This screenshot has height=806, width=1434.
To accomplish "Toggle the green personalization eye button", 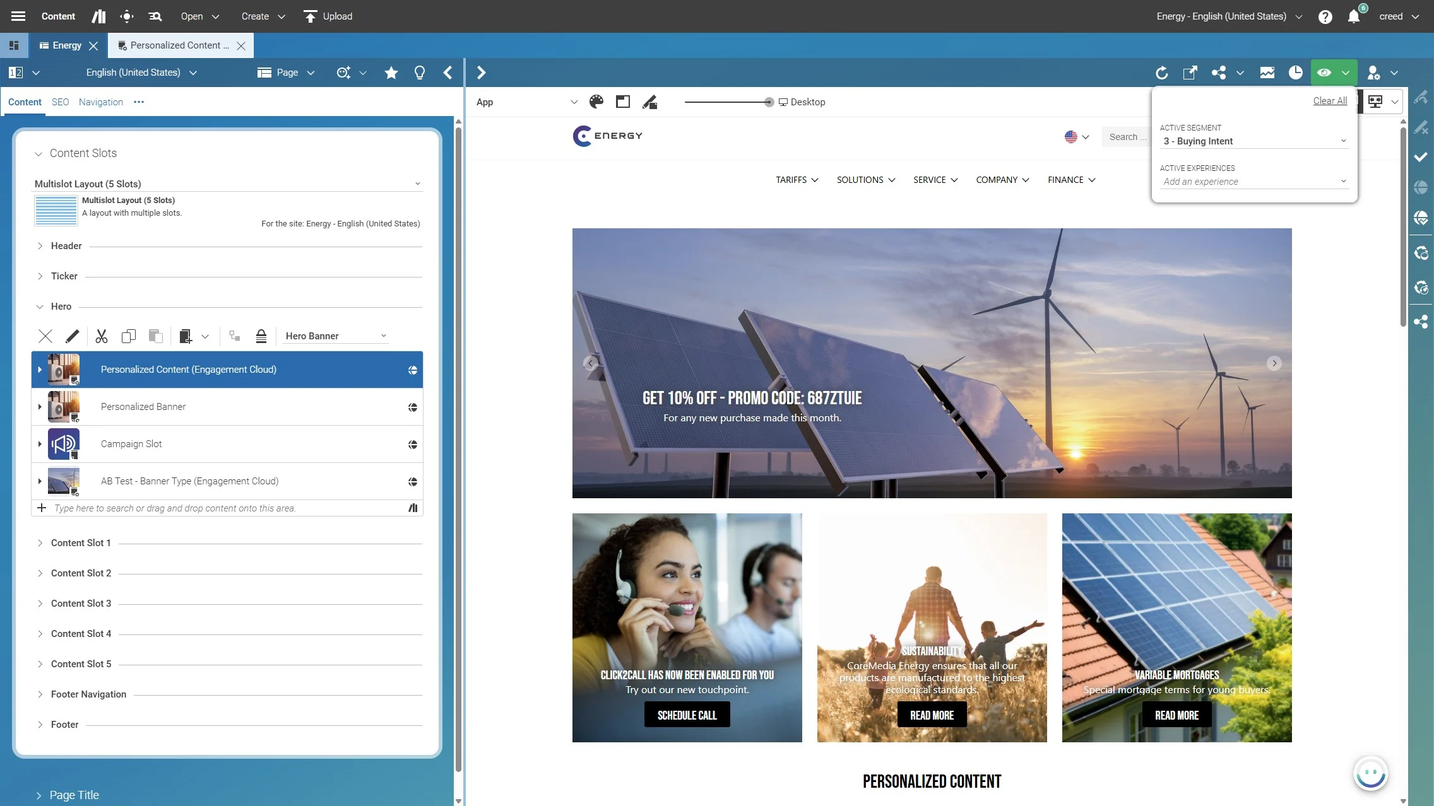I will point(1324,73).
